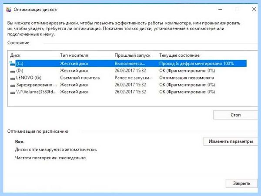The width and height of the screenshot is (261, 196).
Task: Click Зарезервировано row's 26.02.2017 15:32 date
Action: (130, 85)
